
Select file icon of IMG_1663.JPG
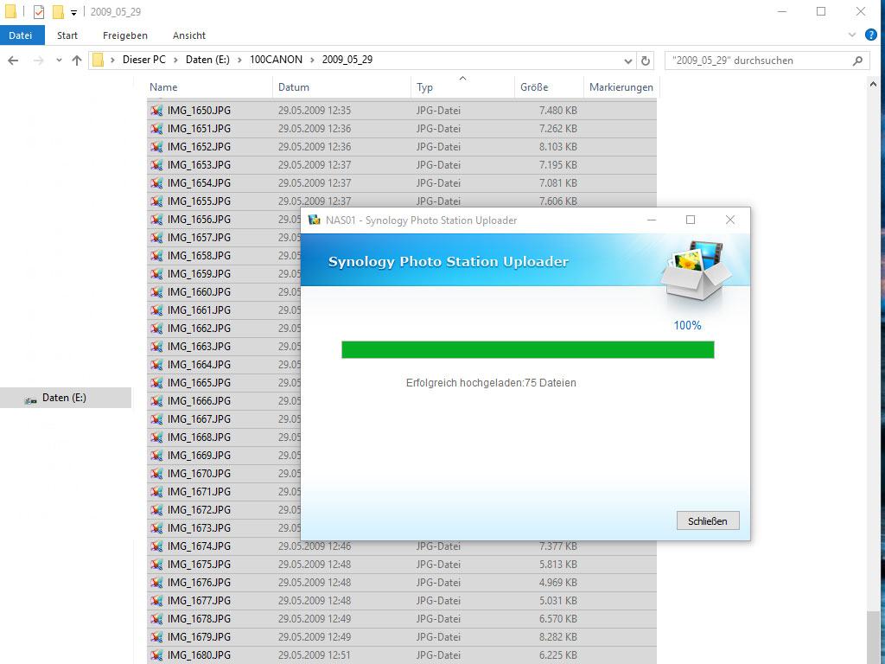(x=156, y=346)
